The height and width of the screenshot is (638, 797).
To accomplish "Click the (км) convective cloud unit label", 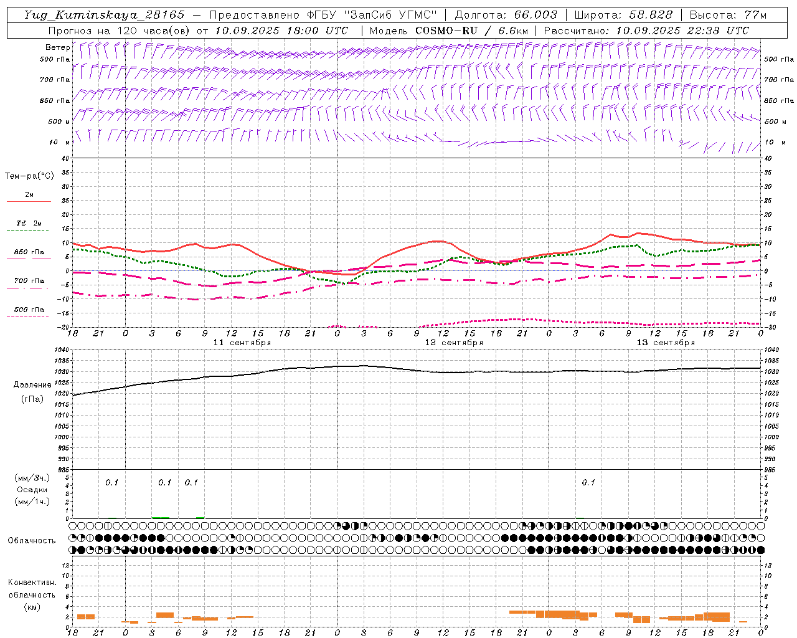I will point(32,606).
